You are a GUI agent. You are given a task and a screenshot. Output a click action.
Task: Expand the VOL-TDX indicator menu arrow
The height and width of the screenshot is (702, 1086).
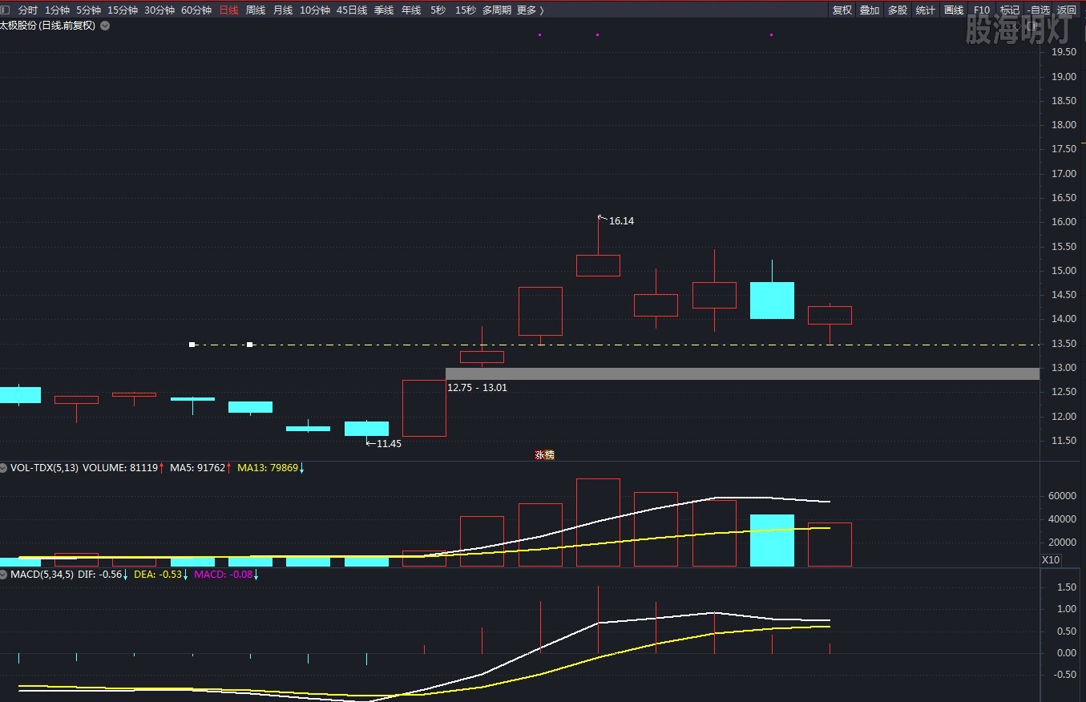pos(4,467)
